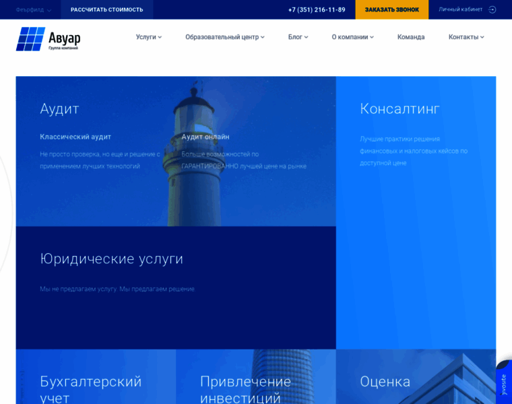Expand the Блог menu

tap(298, 37)
